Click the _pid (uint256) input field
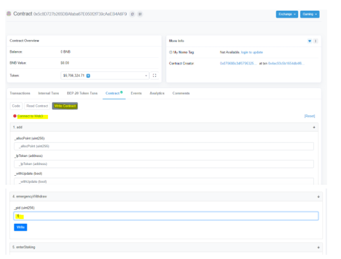The height and width of the screenshot is (259, 341). [x=166, y=216]
